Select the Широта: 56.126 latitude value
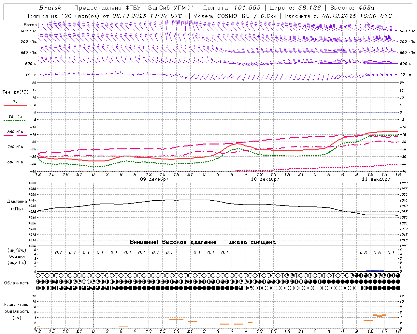 (x=295, y=8)
